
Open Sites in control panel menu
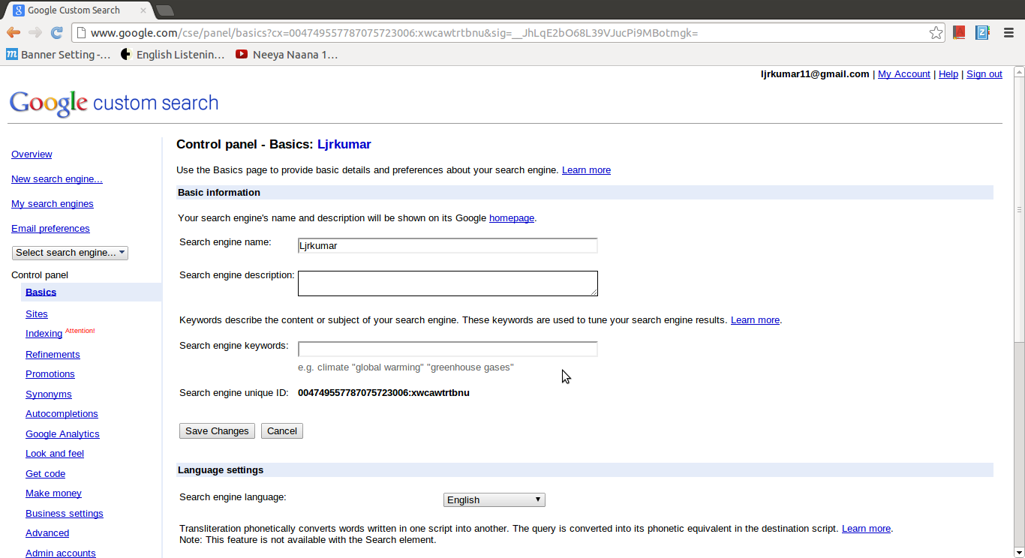pyautogui.click(x=37, y=314)
